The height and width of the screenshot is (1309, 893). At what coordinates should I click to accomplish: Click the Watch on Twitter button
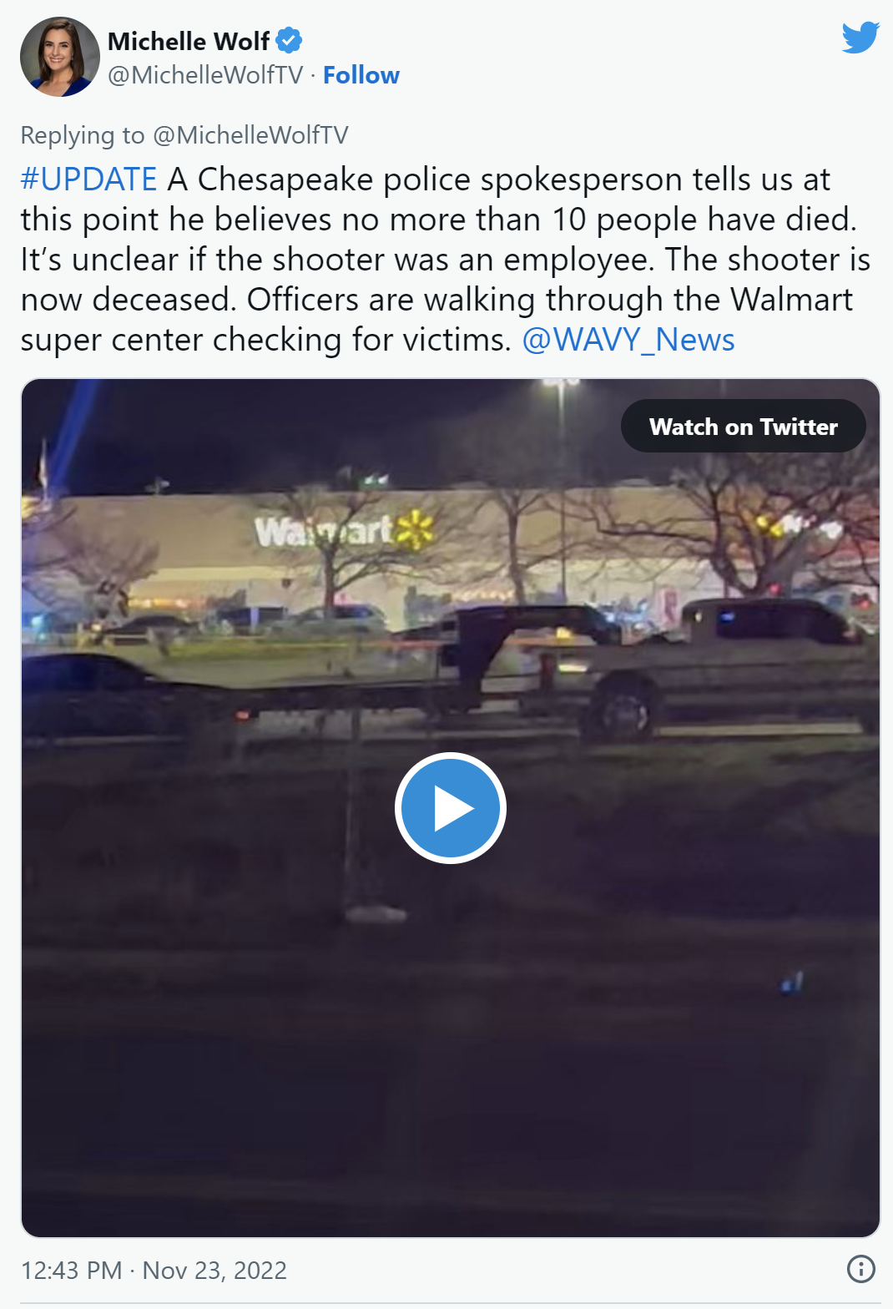click(743, 427)
